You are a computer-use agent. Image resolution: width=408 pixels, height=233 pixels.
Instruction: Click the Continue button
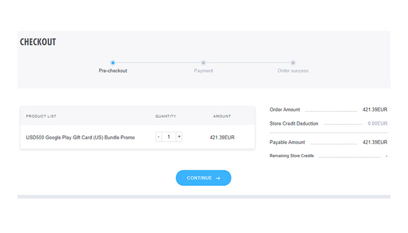tap(203, 178)
